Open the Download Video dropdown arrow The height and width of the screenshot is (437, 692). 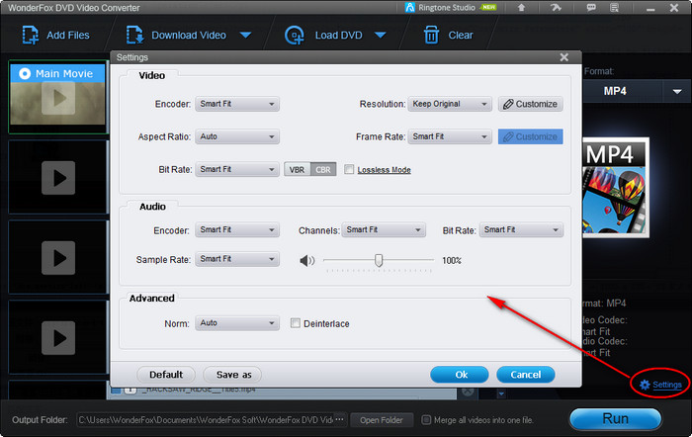(x=246, y=36)
